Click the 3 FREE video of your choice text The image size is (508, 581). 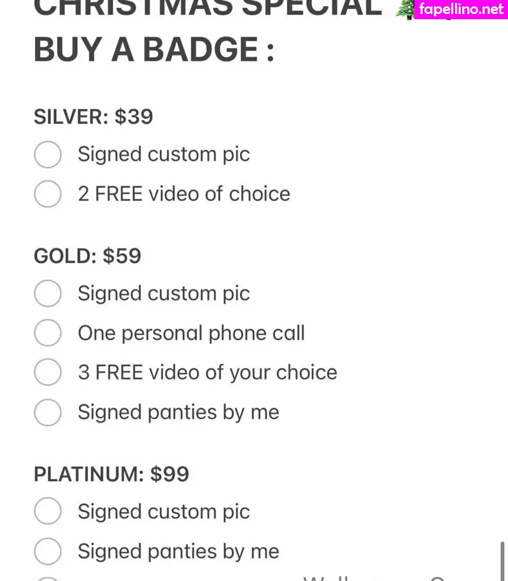[x=207, y=372]
